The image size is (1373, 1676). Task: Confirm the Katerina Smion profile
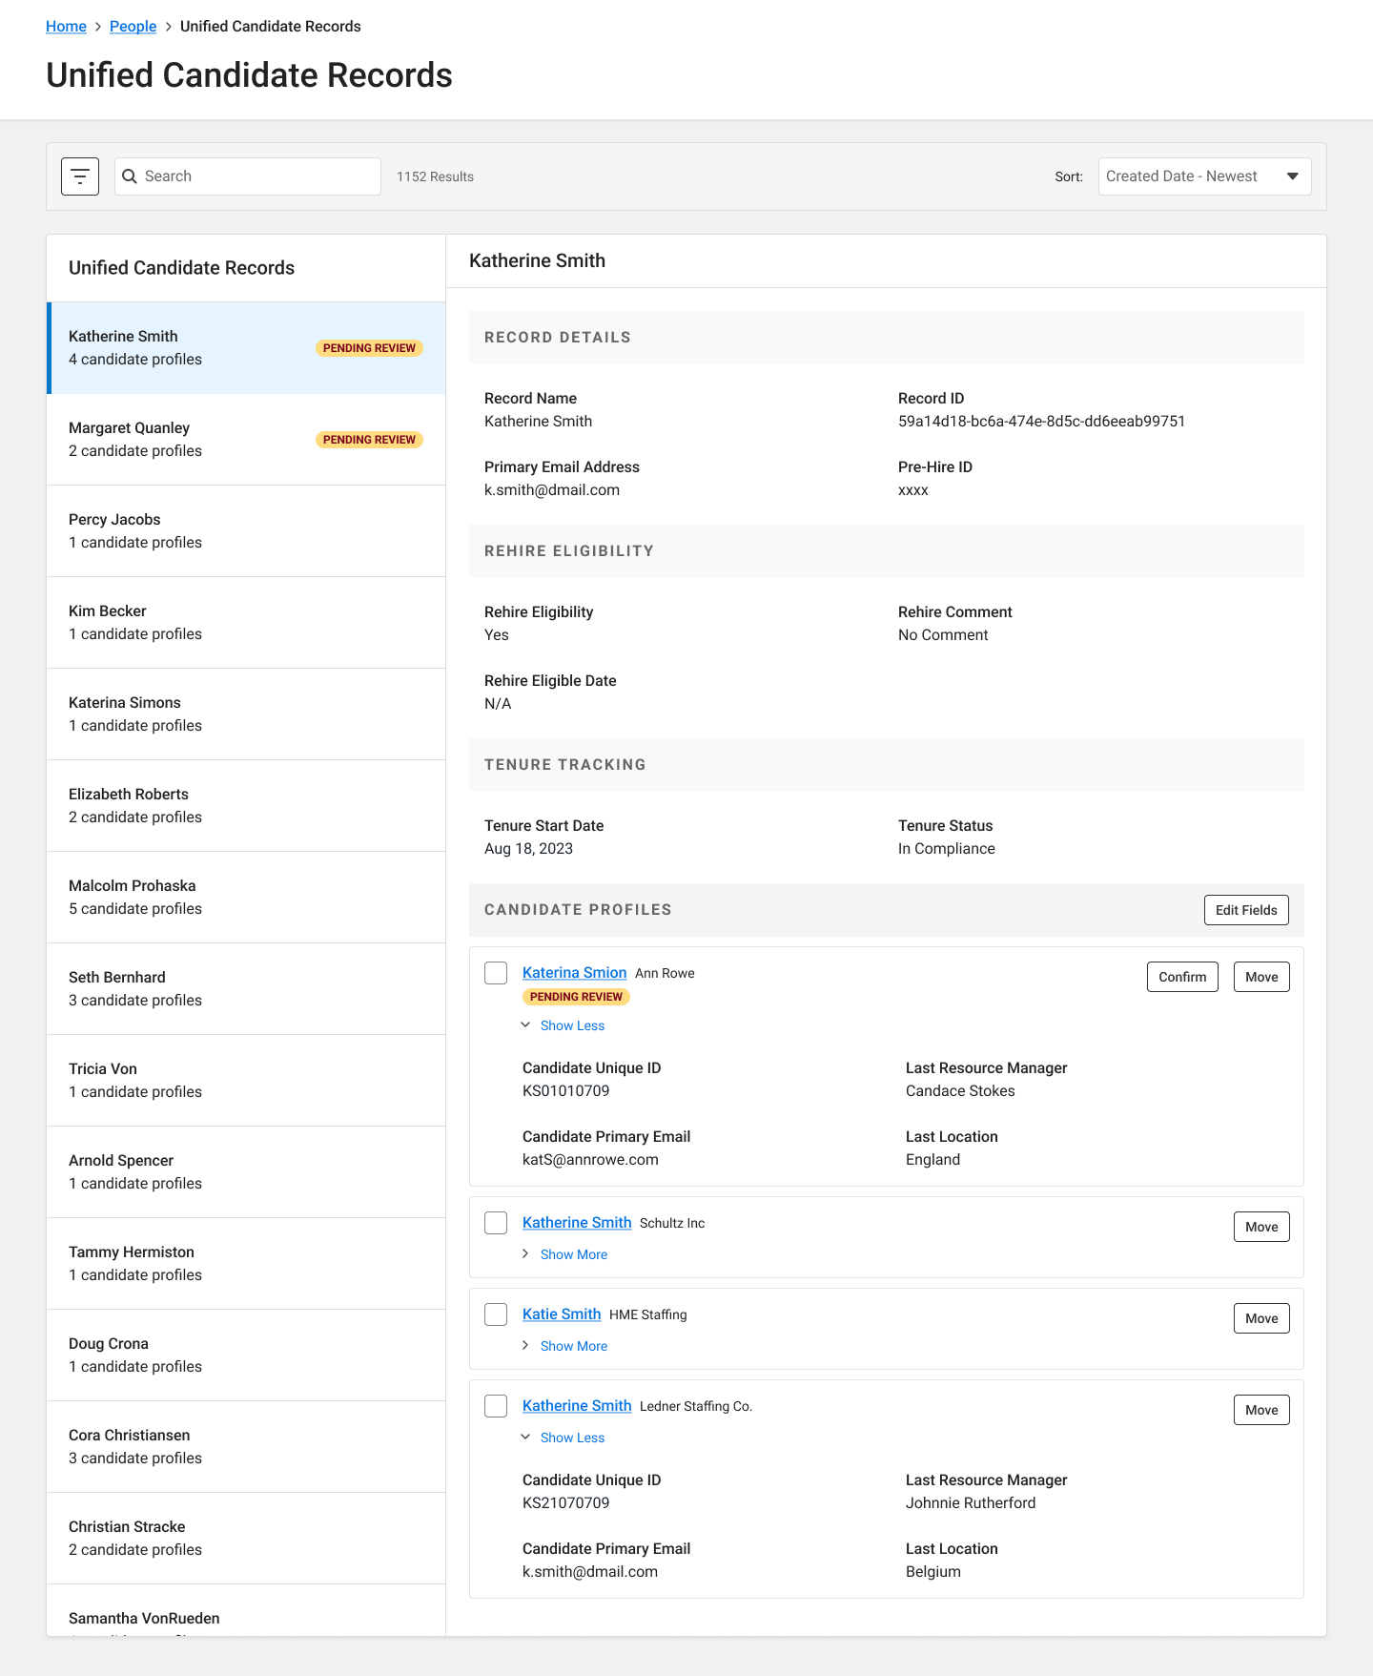(x=1181, y=977)
